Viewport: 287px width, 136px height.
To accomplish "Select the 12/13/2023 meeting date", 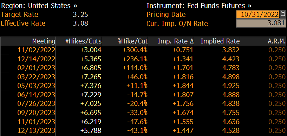I will click(36, 130).
